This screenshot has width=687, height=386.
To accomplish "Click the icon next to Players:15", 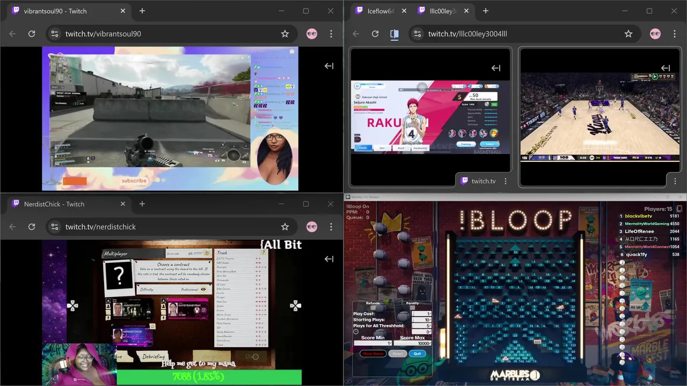I will pos(679,209).
